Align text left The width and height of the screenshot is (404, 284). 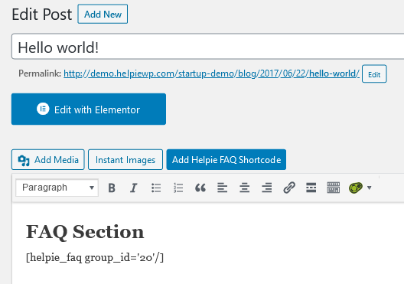pyautogui.click(x=223, y=188)
